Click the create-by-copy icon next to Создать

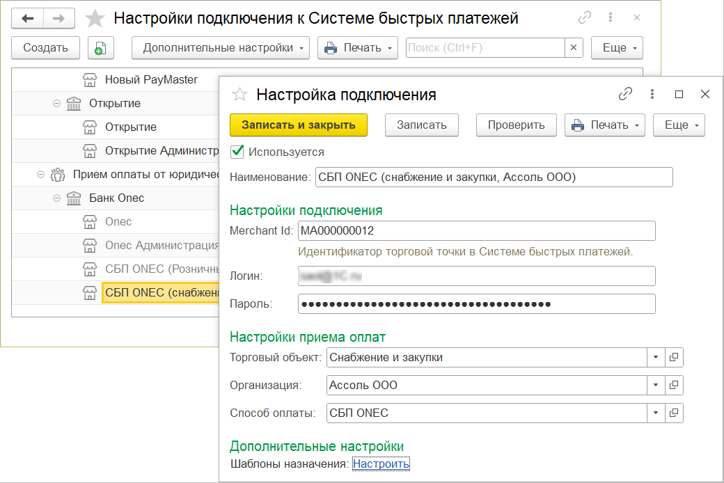coord(100,48)
